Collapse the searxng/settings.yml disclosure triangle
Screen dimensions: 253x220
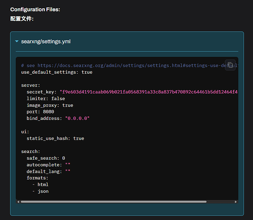click(x=17, y=41)
